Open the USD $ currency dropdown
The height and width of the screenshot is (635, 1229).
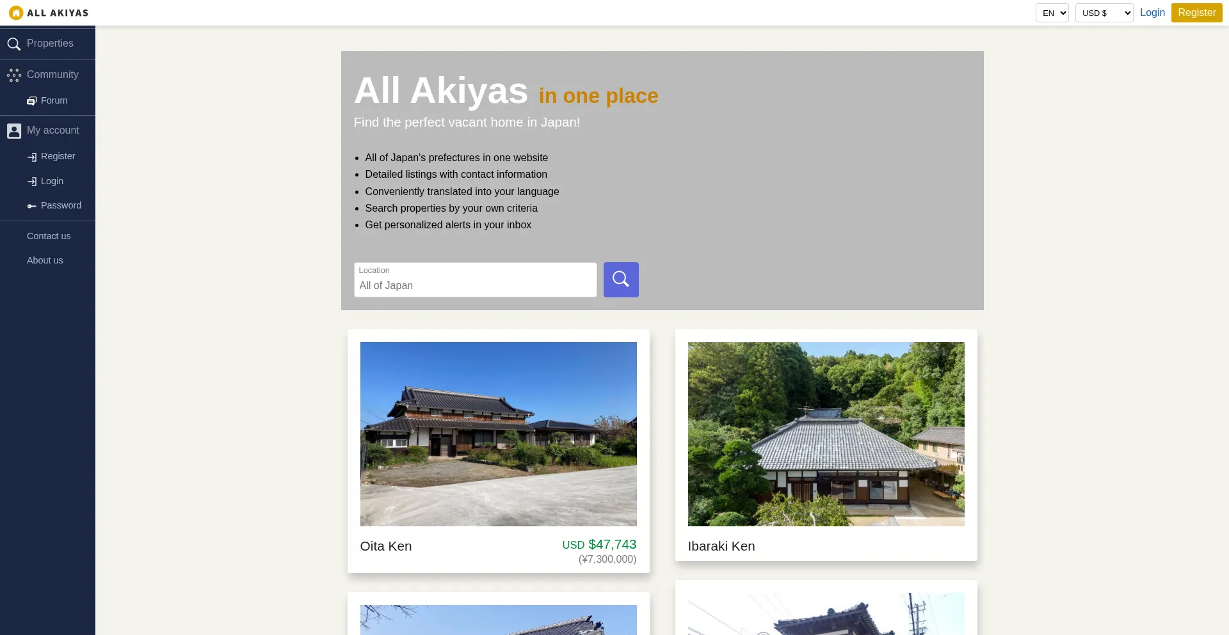[x=1104, y=13]
